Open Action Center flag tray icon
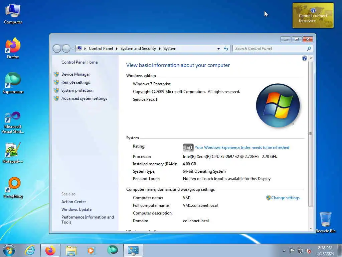The image size is (342, 257). coord(292,250)
